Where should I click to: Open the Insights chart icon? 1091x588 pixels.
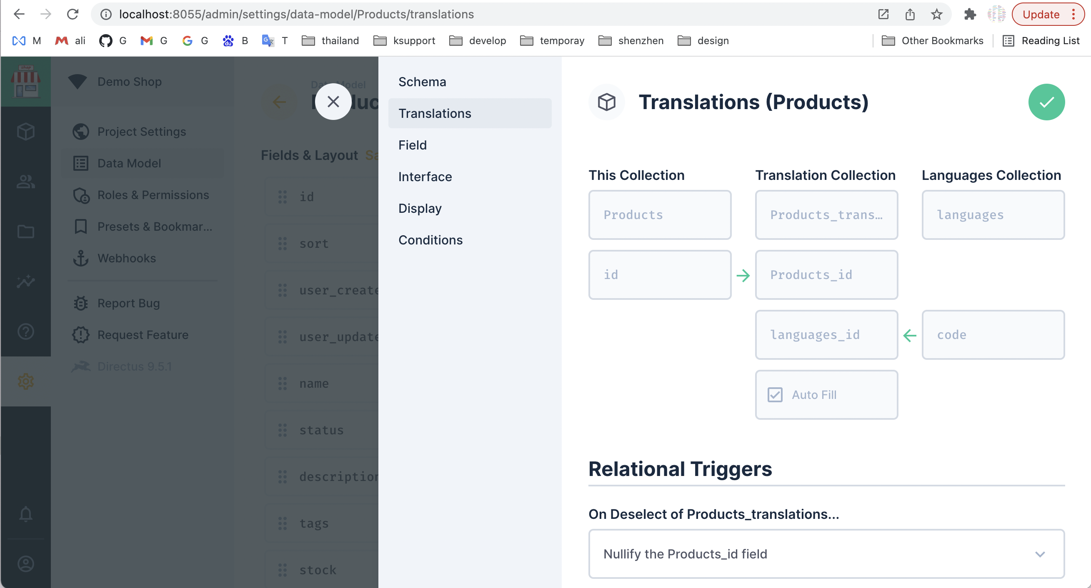25,282
